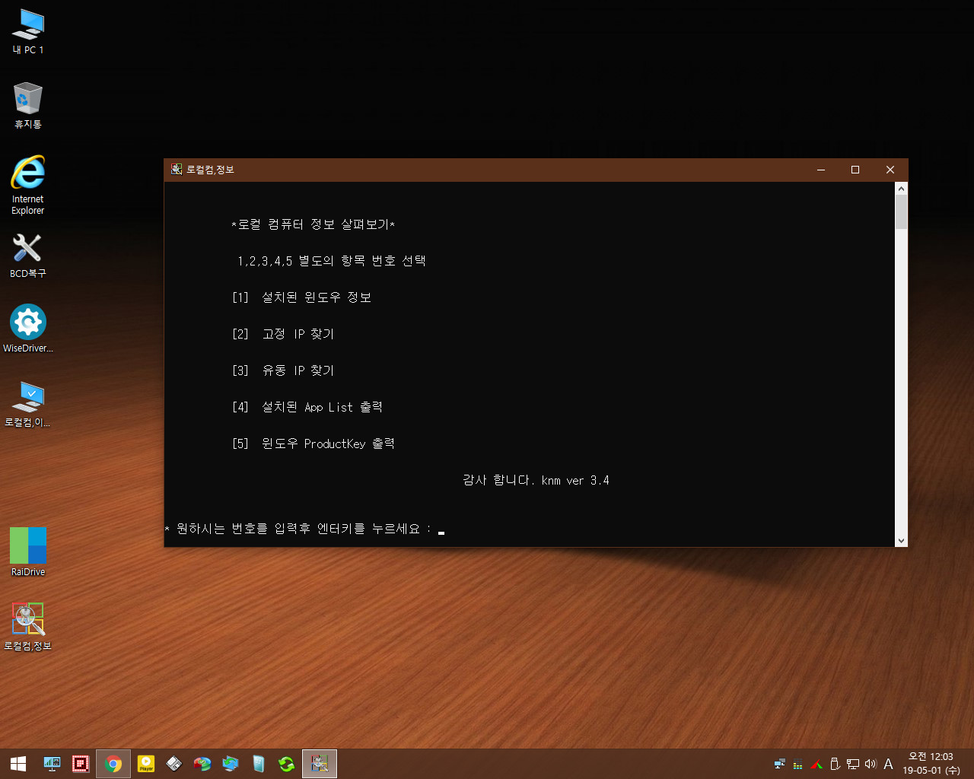
Task: Click the '[4] 설치된 App List 출력' line
Action: [307, 407]
